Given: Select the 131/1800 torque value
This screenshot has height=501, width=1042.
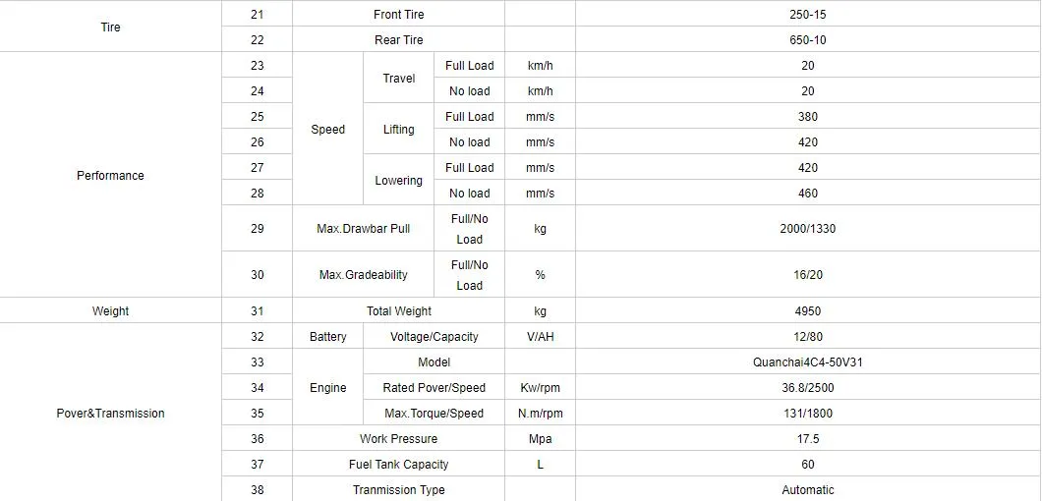Looking at the screenshot, I should pos(807,414).
